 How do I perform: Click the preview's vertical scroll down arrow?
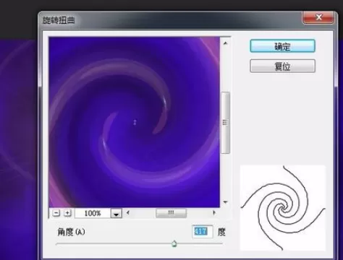(x=225, y=202)
